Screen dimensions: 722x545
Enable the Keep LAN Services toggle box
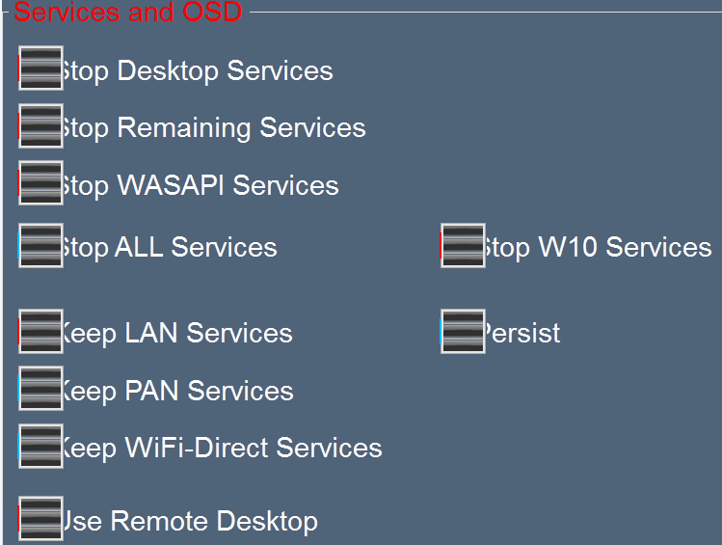coord(40,331)
